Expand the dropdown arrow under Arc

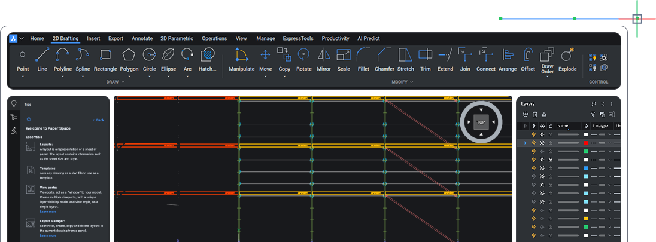point(187,77)
